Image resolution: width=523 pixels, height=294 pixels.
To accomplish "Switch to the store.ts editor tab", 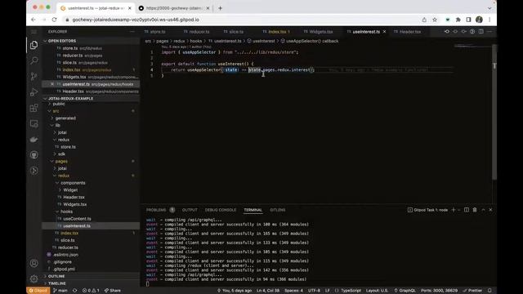I will click(x=158, y=32).
